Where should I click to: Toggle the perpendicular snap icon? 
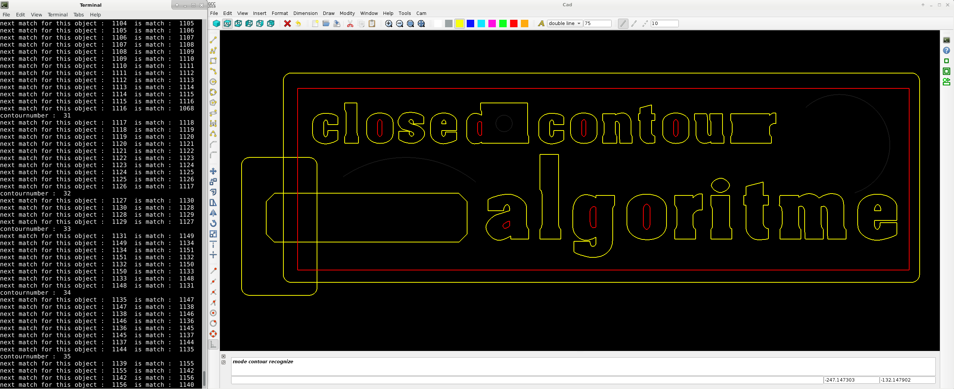click(213, 302)
